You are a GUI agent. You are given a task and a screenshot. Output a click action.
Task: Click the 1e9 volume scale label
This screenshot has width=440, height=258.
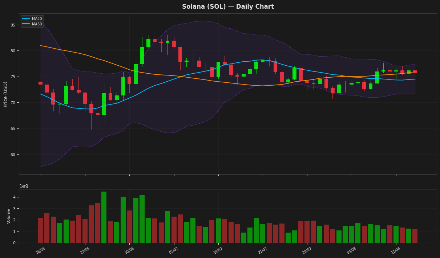point(24,186)
